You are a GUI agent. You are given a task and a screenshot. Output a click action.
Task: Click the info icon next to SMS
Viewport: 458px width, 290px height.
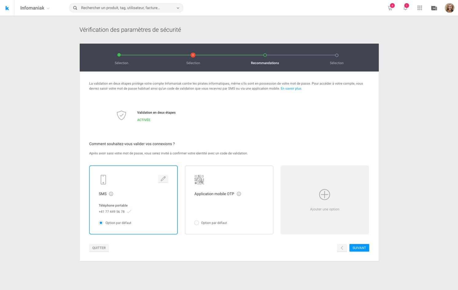111,194
